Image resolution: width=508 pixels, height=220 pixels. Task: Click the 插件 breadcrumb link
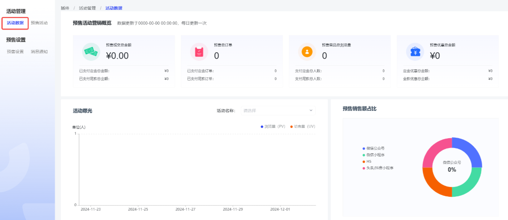pos(65,8)
